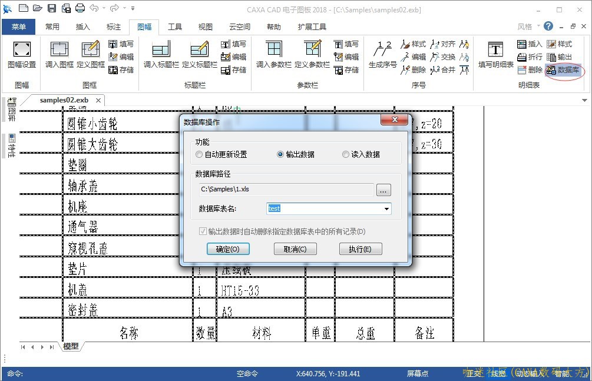This screenshot has width=592, height=381.
Task: Click the 扩展工具 ribbon tab
Action: pos(312,27)
